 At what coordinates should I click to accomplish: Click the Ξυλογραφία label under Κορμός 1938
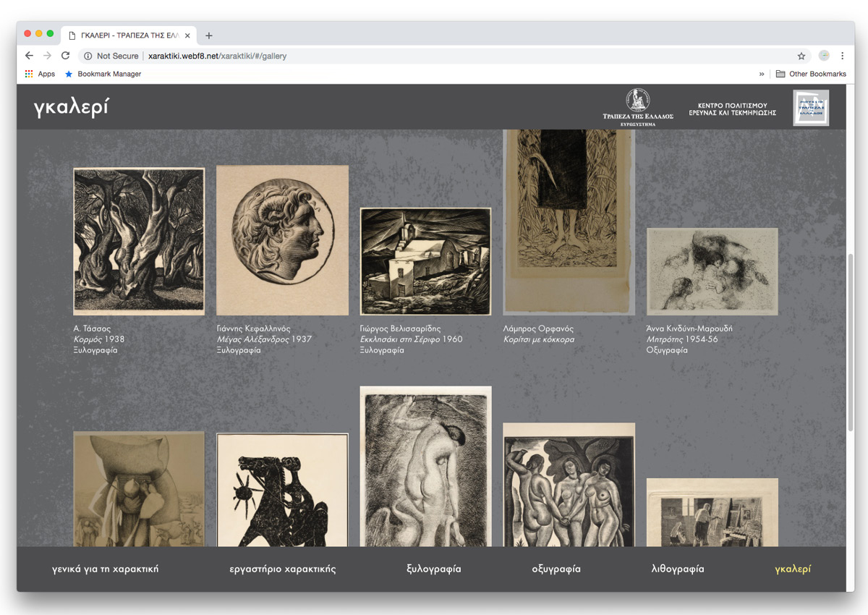95,350
